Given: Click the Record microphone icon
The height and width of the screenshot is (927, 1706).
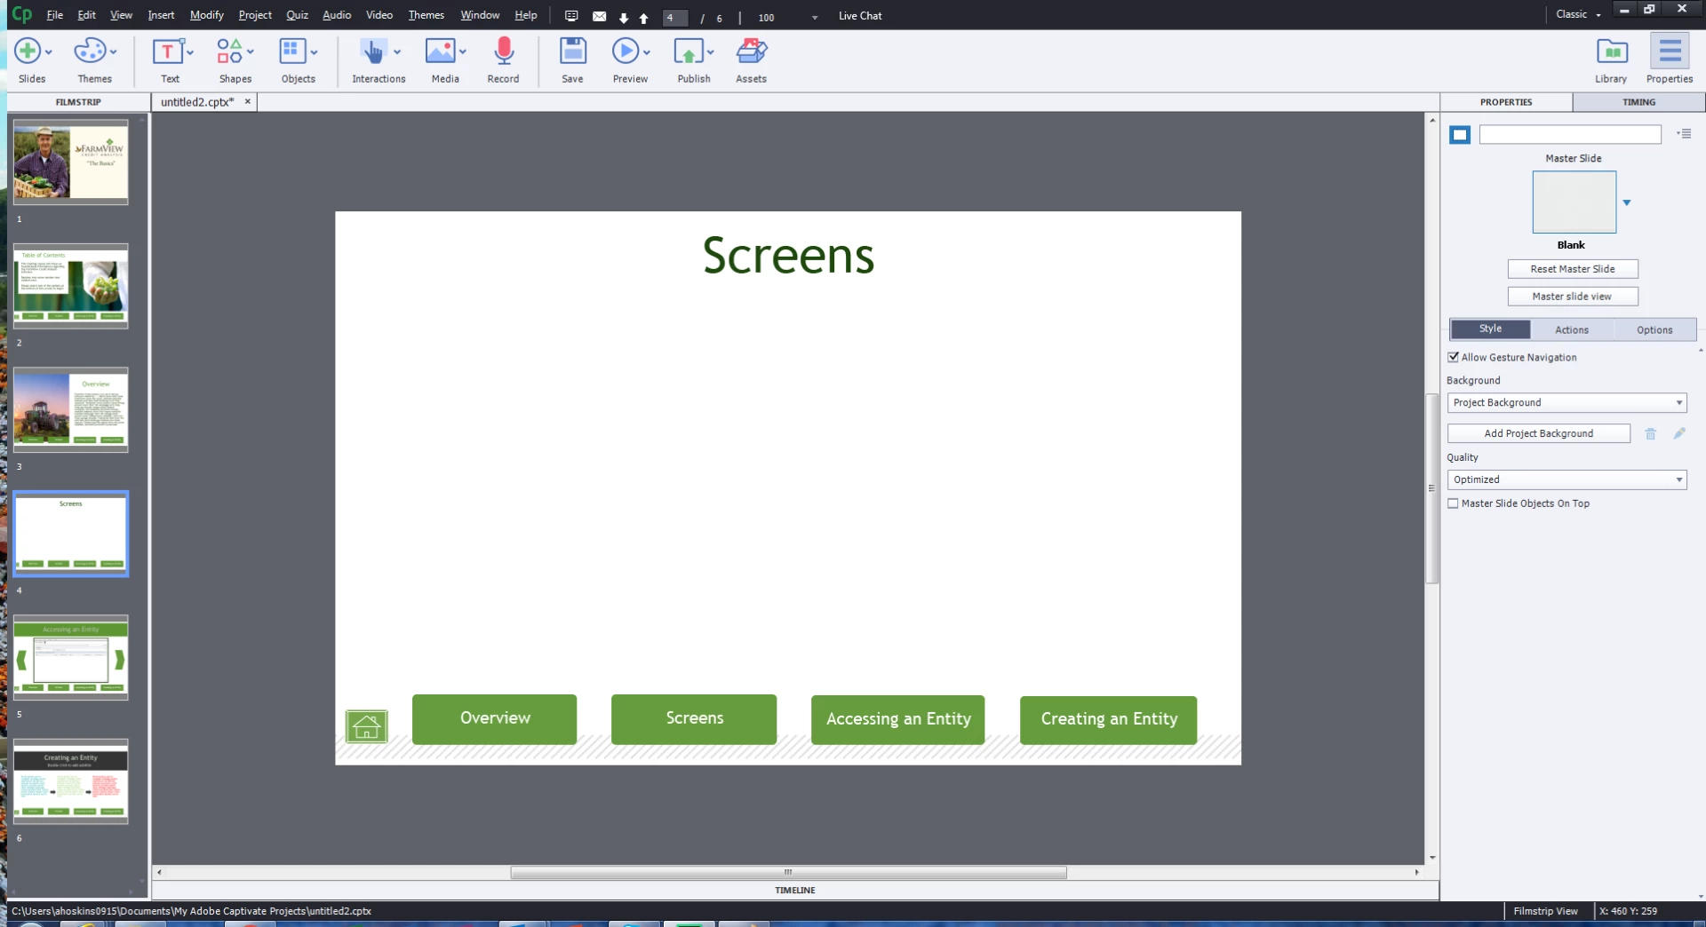Looking at the screenshot, I should click(x=503, y=51).
